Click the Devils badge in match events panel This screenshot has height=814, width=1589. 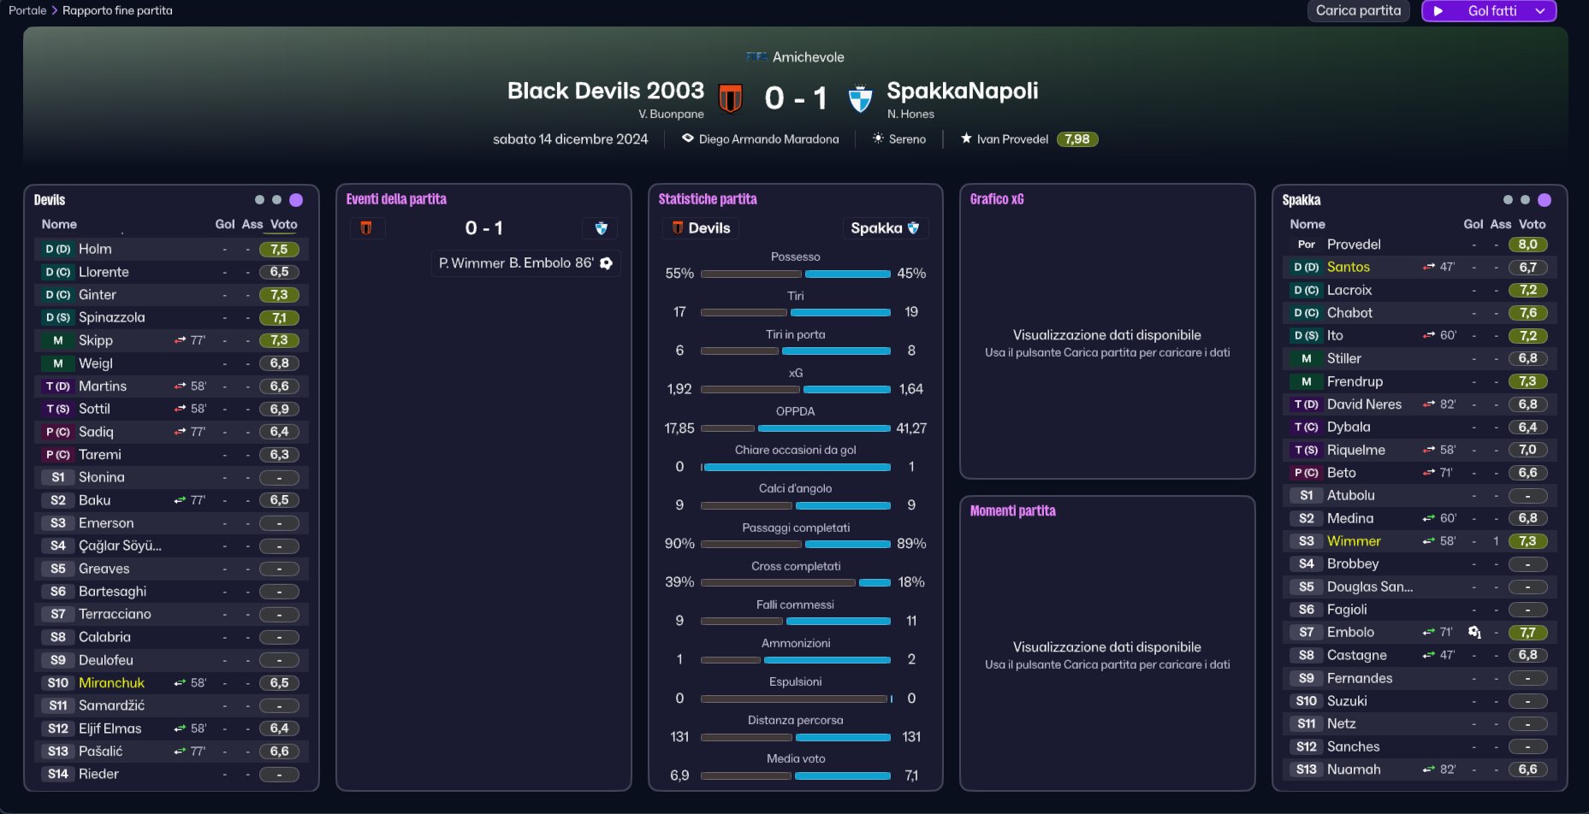pos(366,228)
